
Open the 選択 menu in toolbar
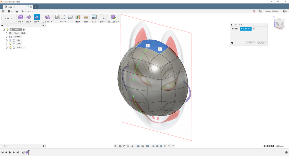click(x=102, y=22)
